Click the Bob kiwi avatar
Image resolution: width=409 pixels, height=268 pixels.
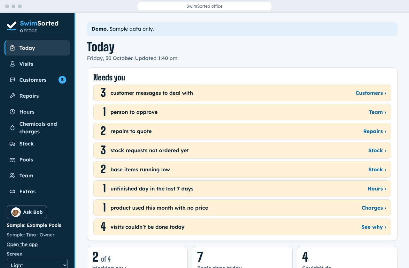pyautogui.click(x=16, y=212)
